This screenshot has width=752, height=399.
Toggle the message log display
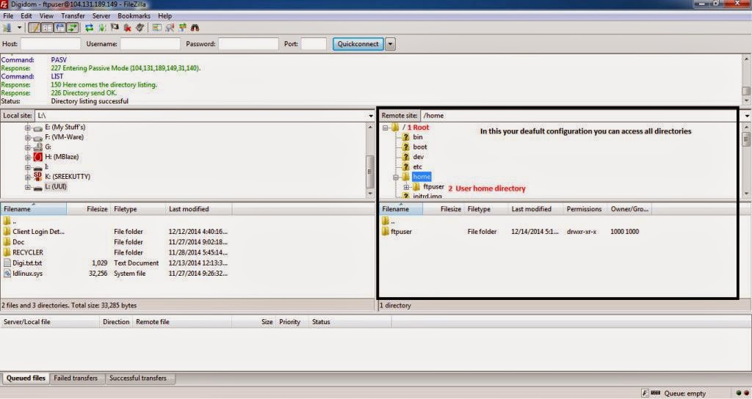tap(35, 28)
